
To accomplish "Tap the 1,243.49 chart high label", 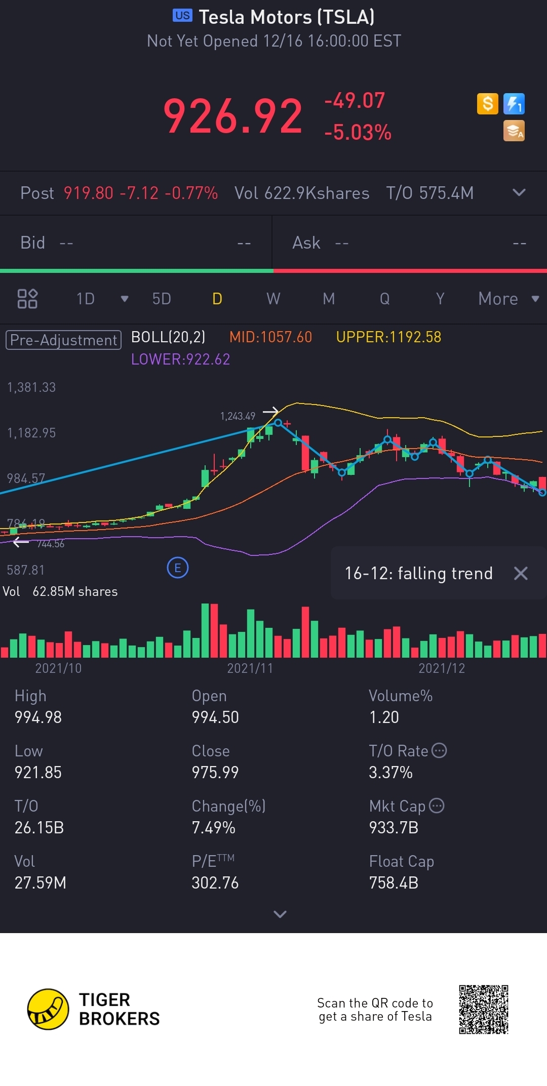I will click(x=238, y=416).
